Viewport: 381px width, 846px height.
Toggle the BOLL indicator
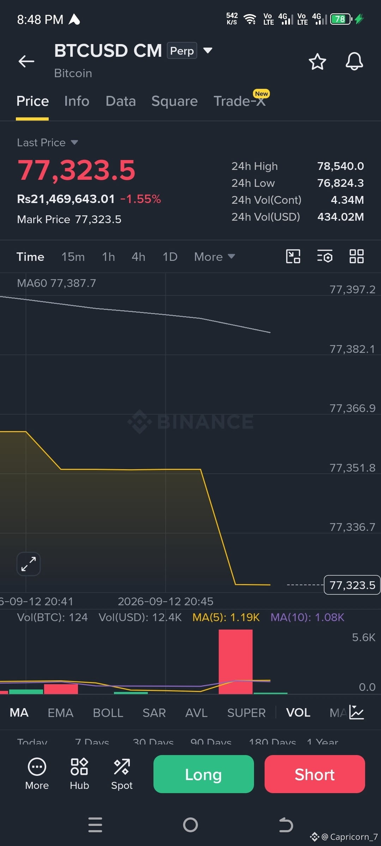(108, 713)
